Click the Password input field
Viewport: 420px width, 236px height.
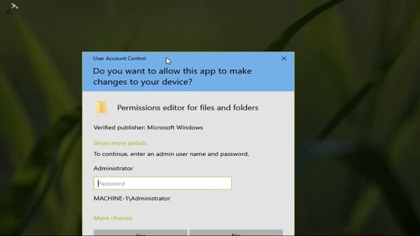point(162,184)
